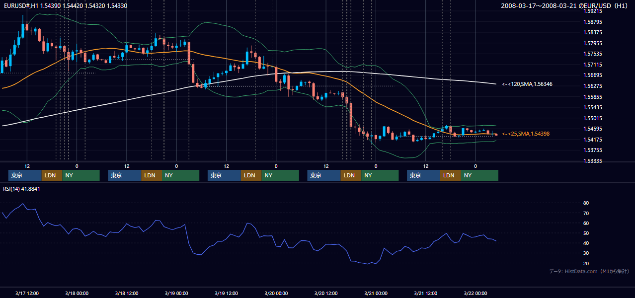Select the 3/22 00:00 date axis label
The height and width of the screenshot is (298, 635).
point(476,293)
